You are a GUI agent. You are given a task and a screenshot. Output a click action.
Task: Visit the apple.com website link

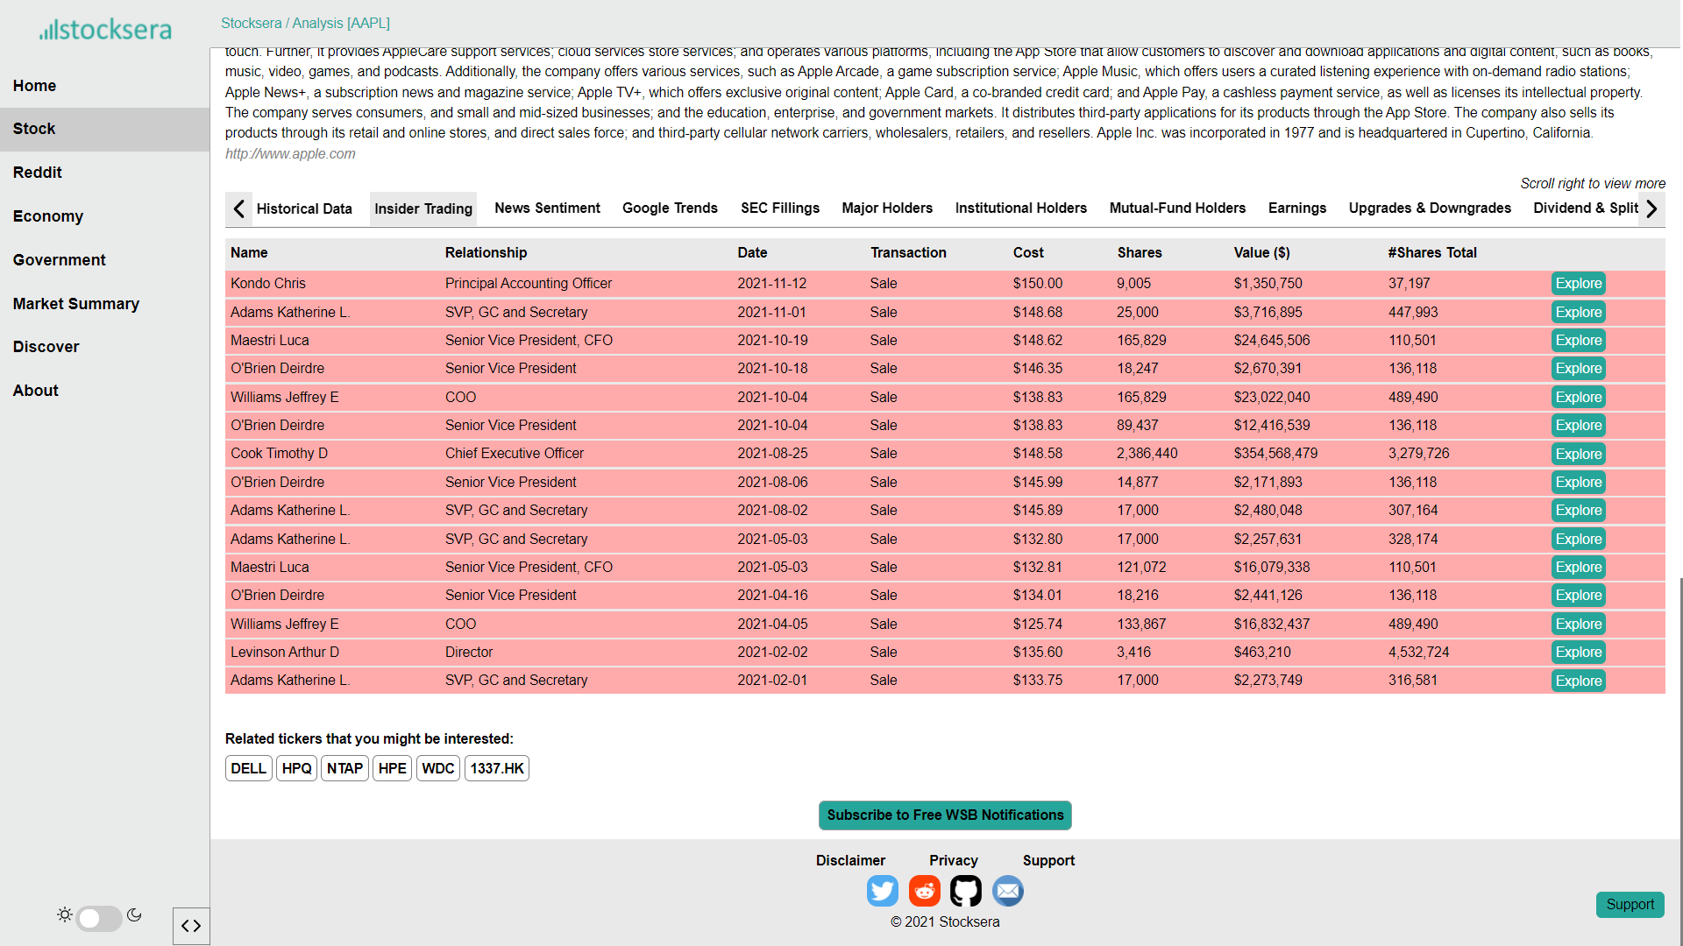[x=290, y=154]
